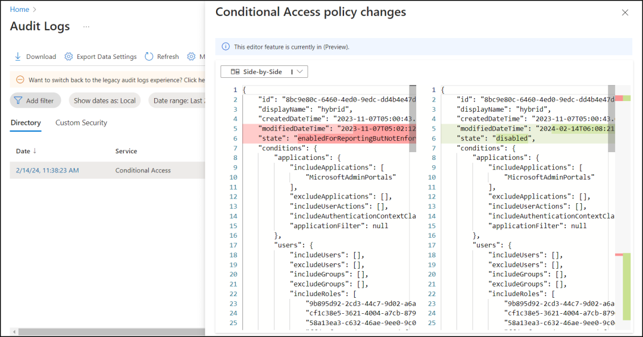
Task: Click the preview feature banner text
Action: pos(292,47)
